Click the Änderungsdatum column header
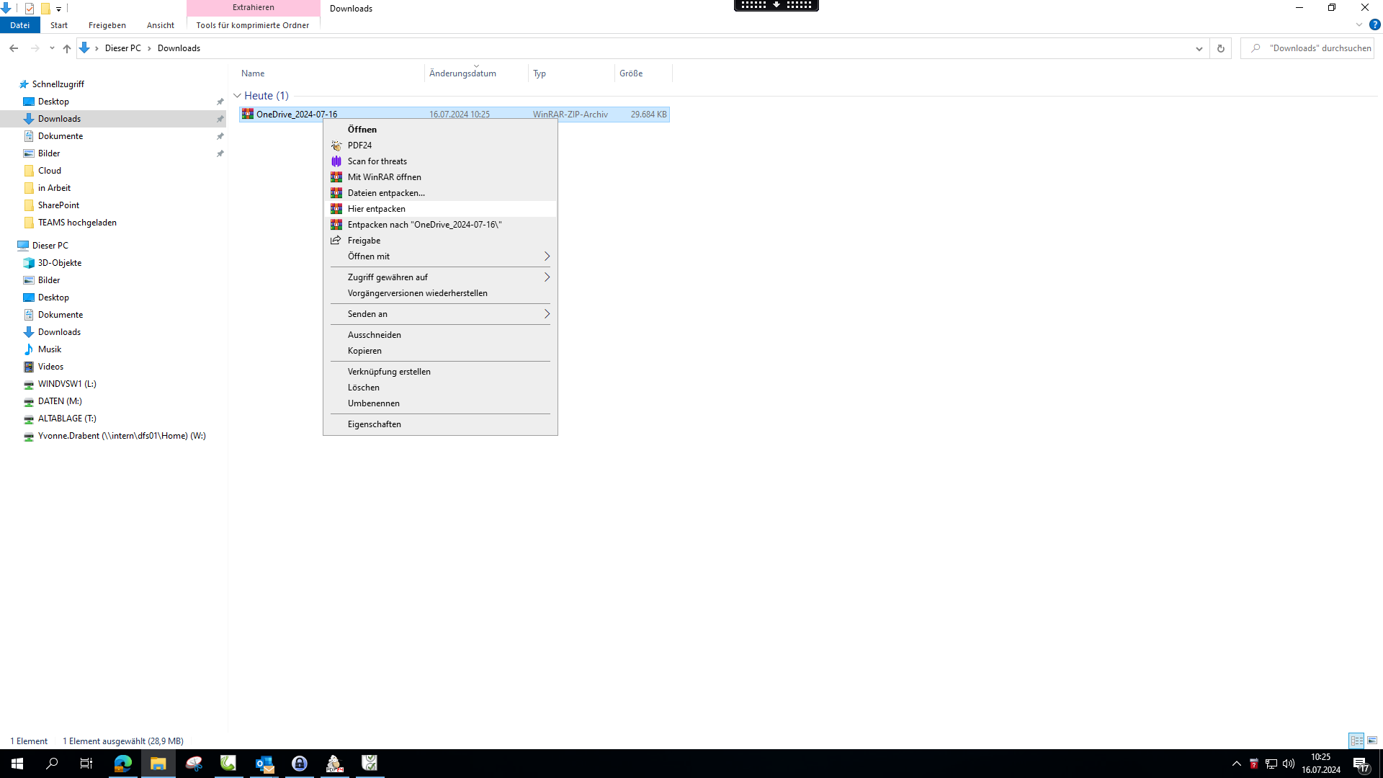This screenshot has width=1383, height=778. 462,73
